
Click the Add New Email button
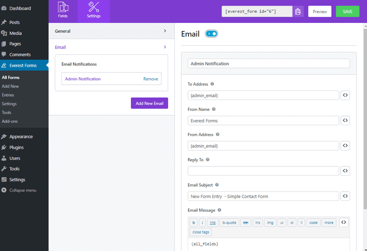click(x=149, y=103)
